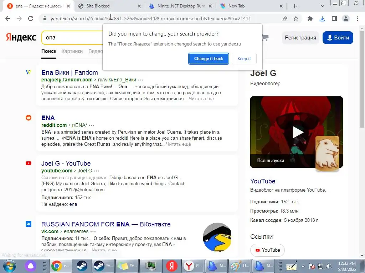Viewport: 365px width, 273px height.
Task: Click the dog drawing thumbnail on video card
Action: pos(327,154)
